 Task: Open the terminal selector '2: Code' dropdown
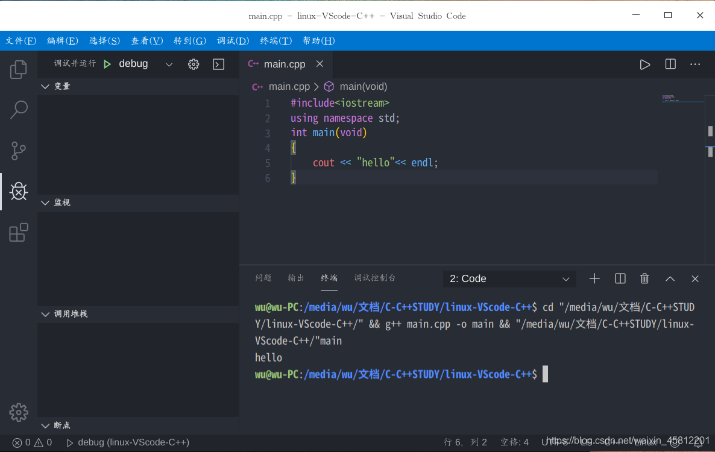509,278
